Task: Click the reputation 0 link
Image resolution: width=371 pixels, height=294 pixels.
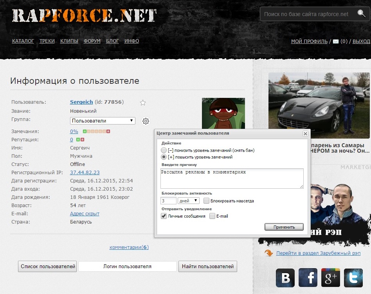Action: (72, 140)
